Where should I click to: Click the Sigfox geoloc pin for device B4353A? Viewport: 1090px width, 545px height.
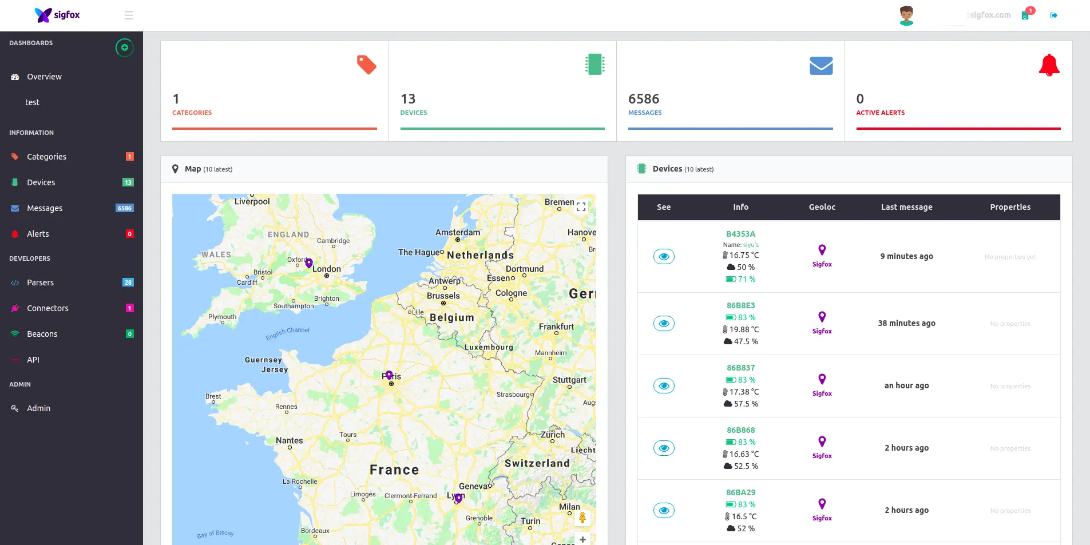[822, 250]
